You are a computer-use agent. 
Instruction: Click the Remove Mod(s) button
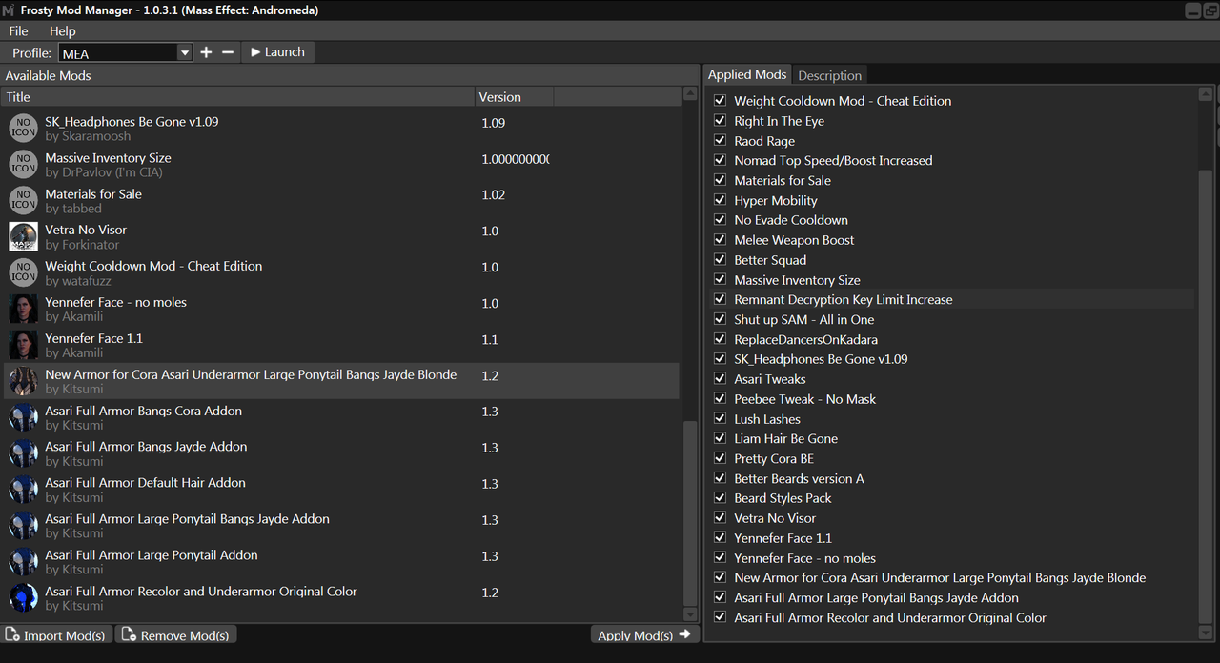click(174, 634)
